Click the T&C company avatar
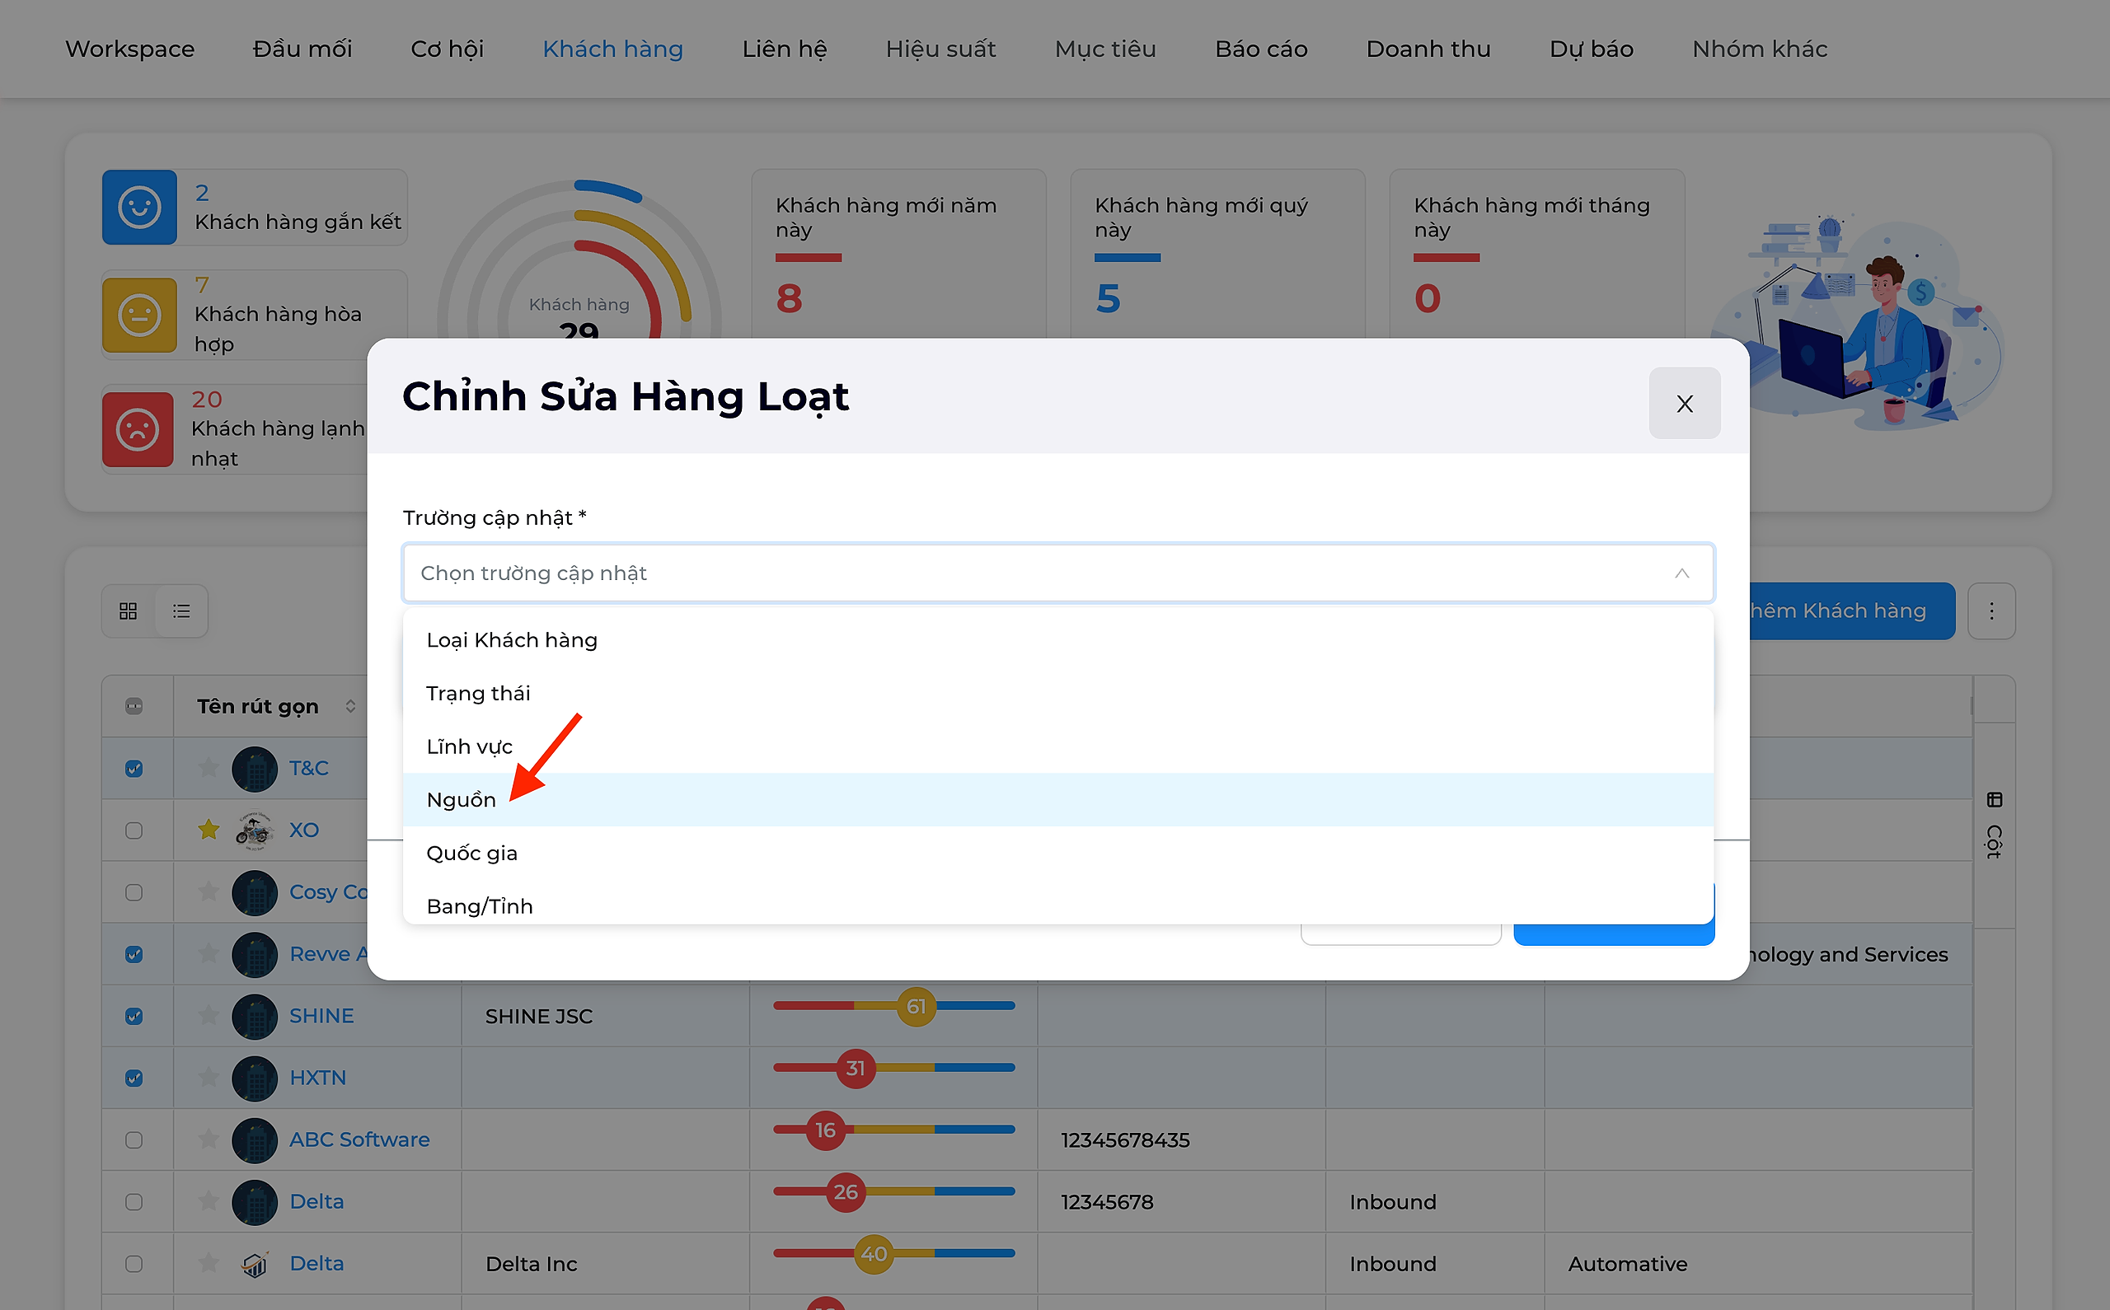 click(255, 769)
